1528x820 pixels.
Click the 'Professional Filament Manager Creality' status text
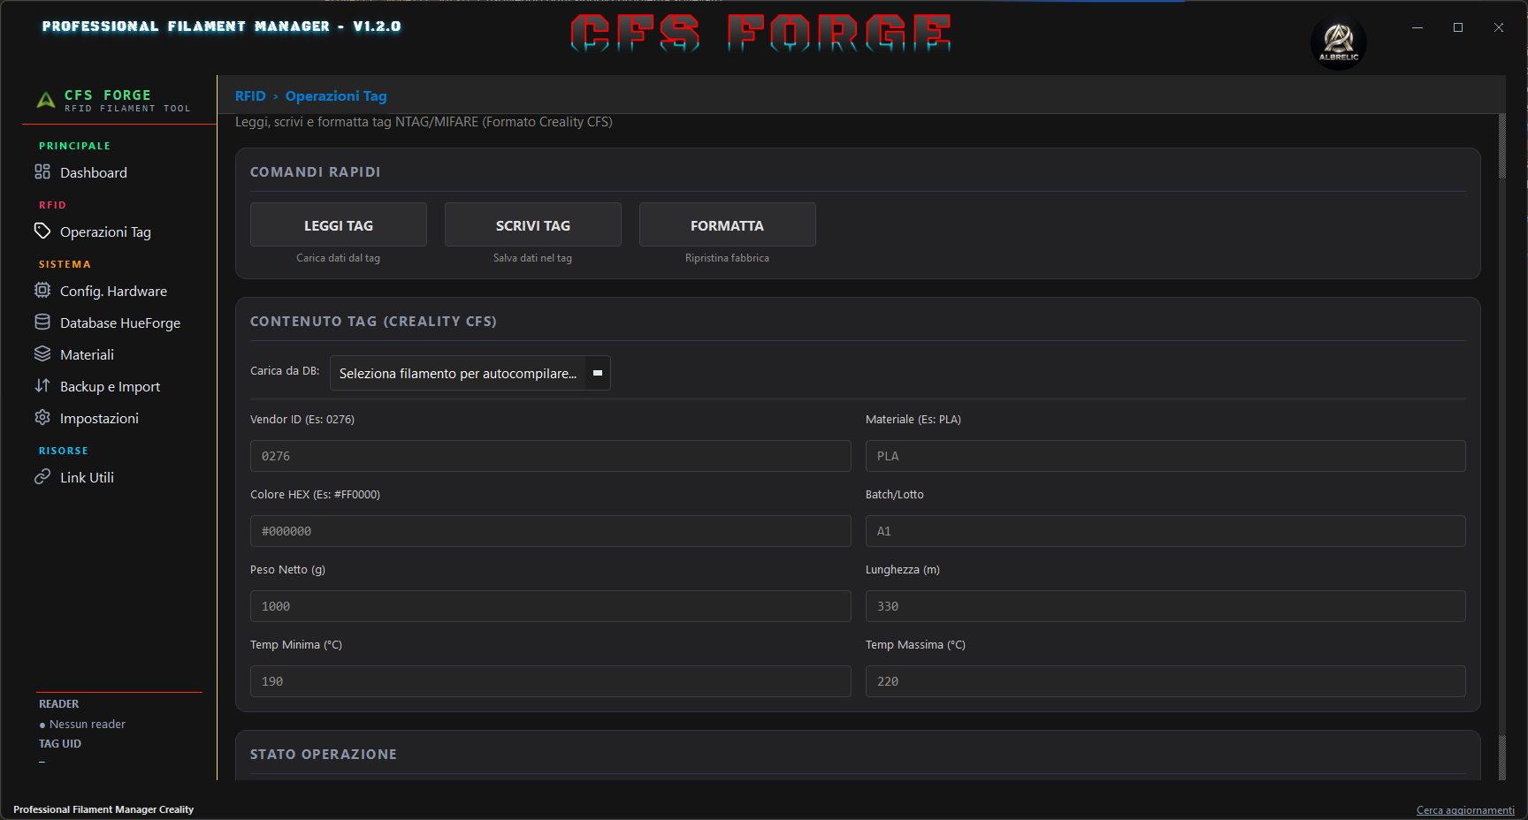103,809
